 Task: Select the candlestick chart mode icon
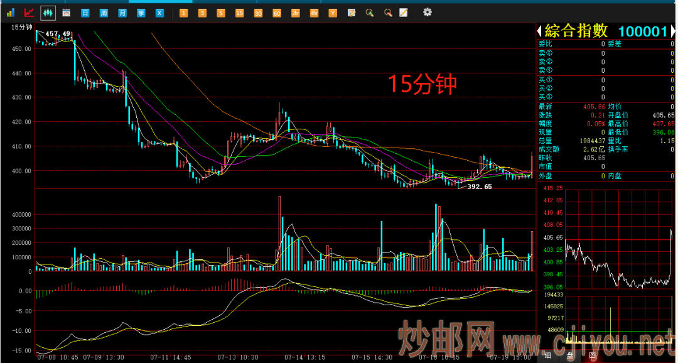48,13
